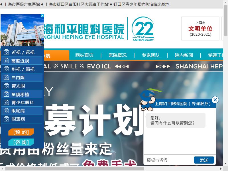Open the 角膜移植 sidebar link
This screenshot has height=171, width=228.
click(20, 95)
